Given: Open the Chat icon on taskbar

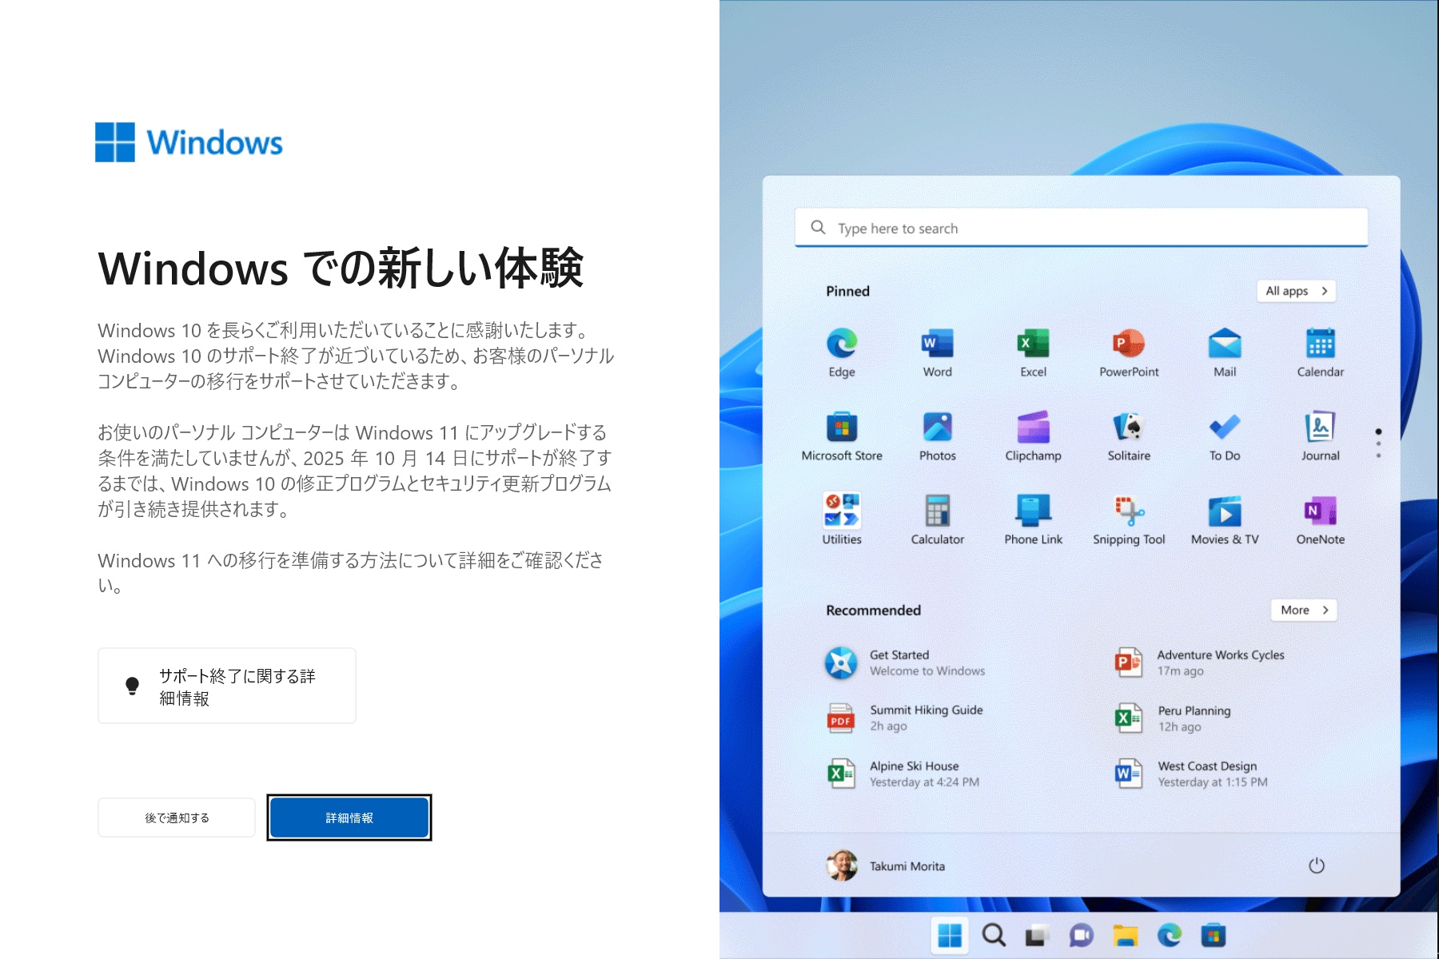Looking at the screenshot, I should pos(1082,935).
